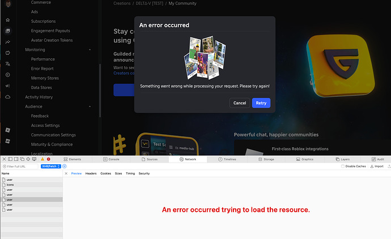Screen dimensions: 391x239
Task: Open Engagement Payouts sidebar item
Action: pyautogui.click(x=50, y=31)
